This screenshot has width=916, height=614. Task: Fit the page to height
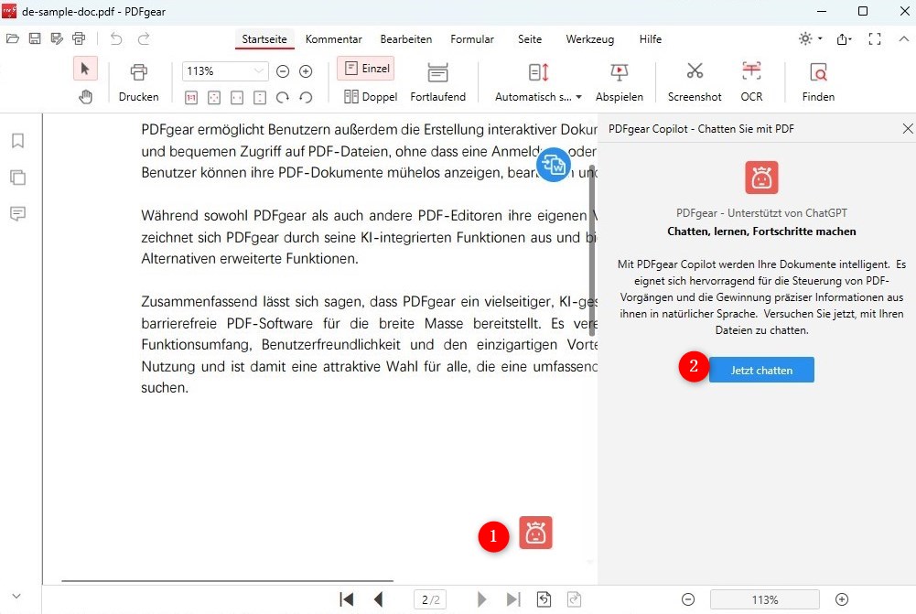[x=260, y=98]
